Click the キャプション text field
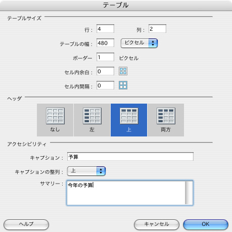Image resolution: width=232 pixels, height=232 pixels. (x=130, y=157)
